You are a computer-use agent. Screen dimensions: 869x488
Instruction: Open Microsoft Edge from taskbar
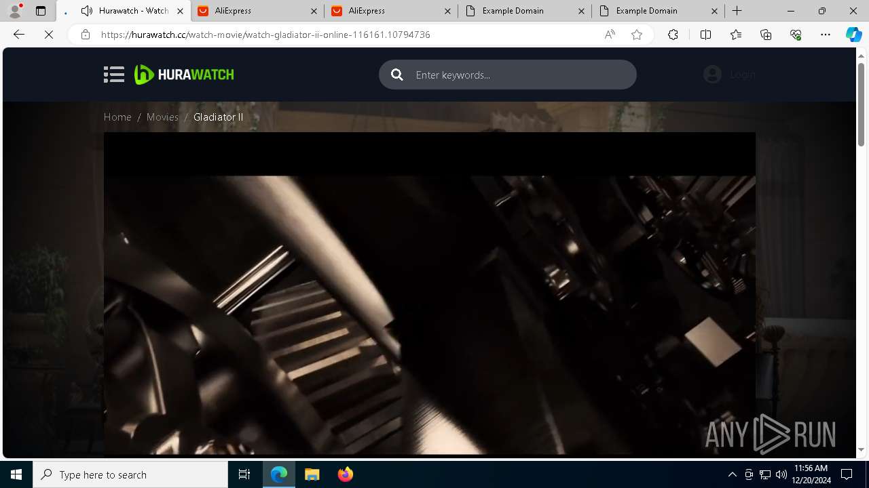click(x=279, y=474)
